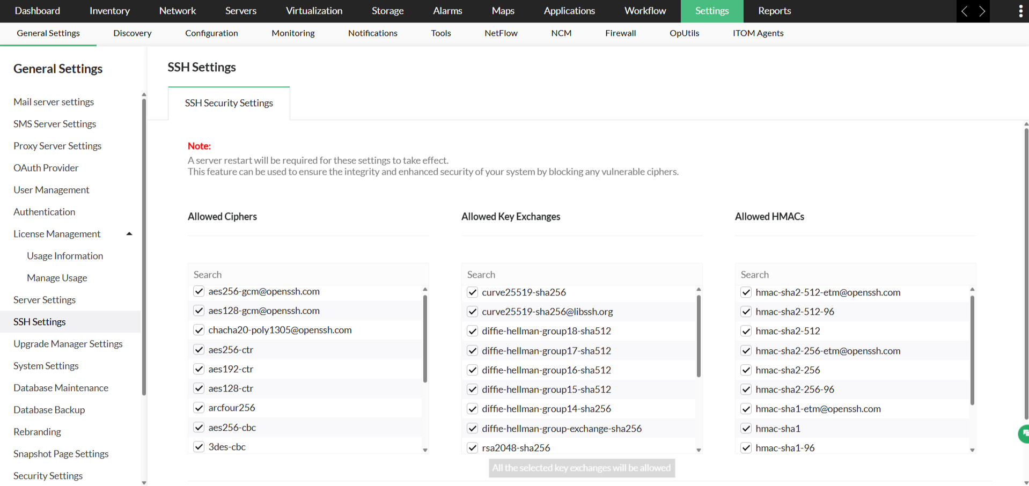
Task: Uncheck diffie-hellman-group14-sha256 key exchange
Action: coord(473,409)
